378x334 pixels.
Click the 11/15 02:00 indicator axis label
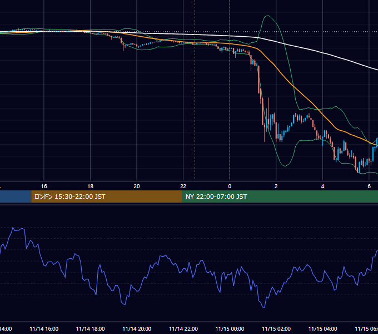click(276, 329)
